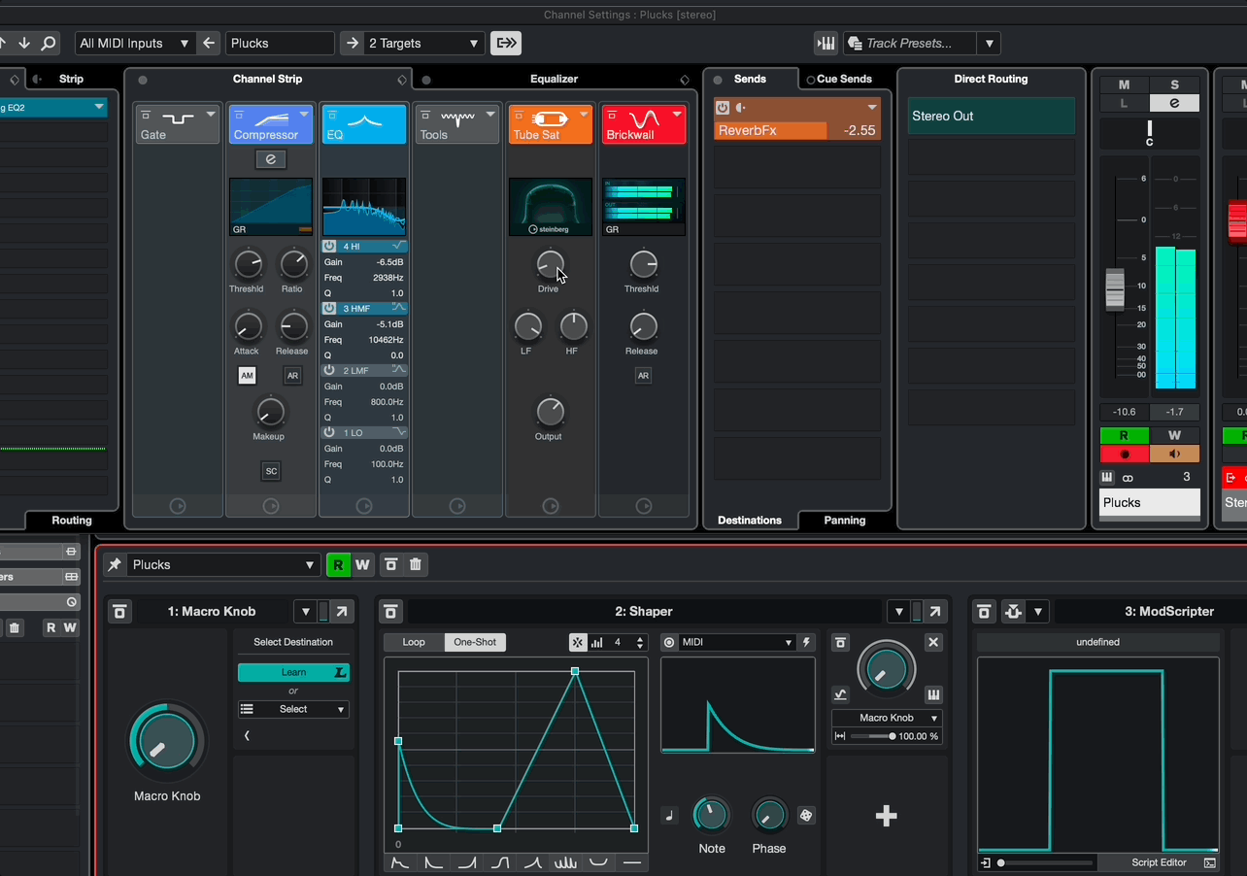Click the search magnifier icon in the top toolbar
Viewport: 1247px width, 876px height.
coord(49,43)
